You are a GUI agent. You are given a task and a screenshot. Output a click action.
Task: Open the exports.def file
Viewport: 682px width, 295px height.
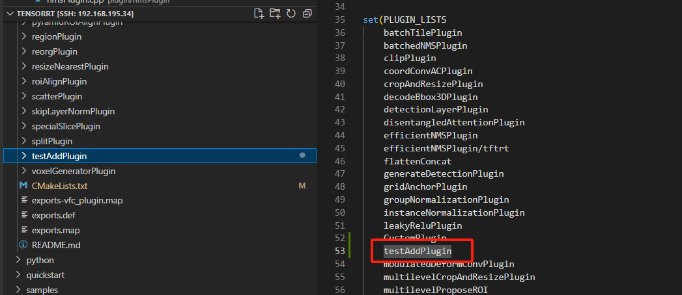53,215
